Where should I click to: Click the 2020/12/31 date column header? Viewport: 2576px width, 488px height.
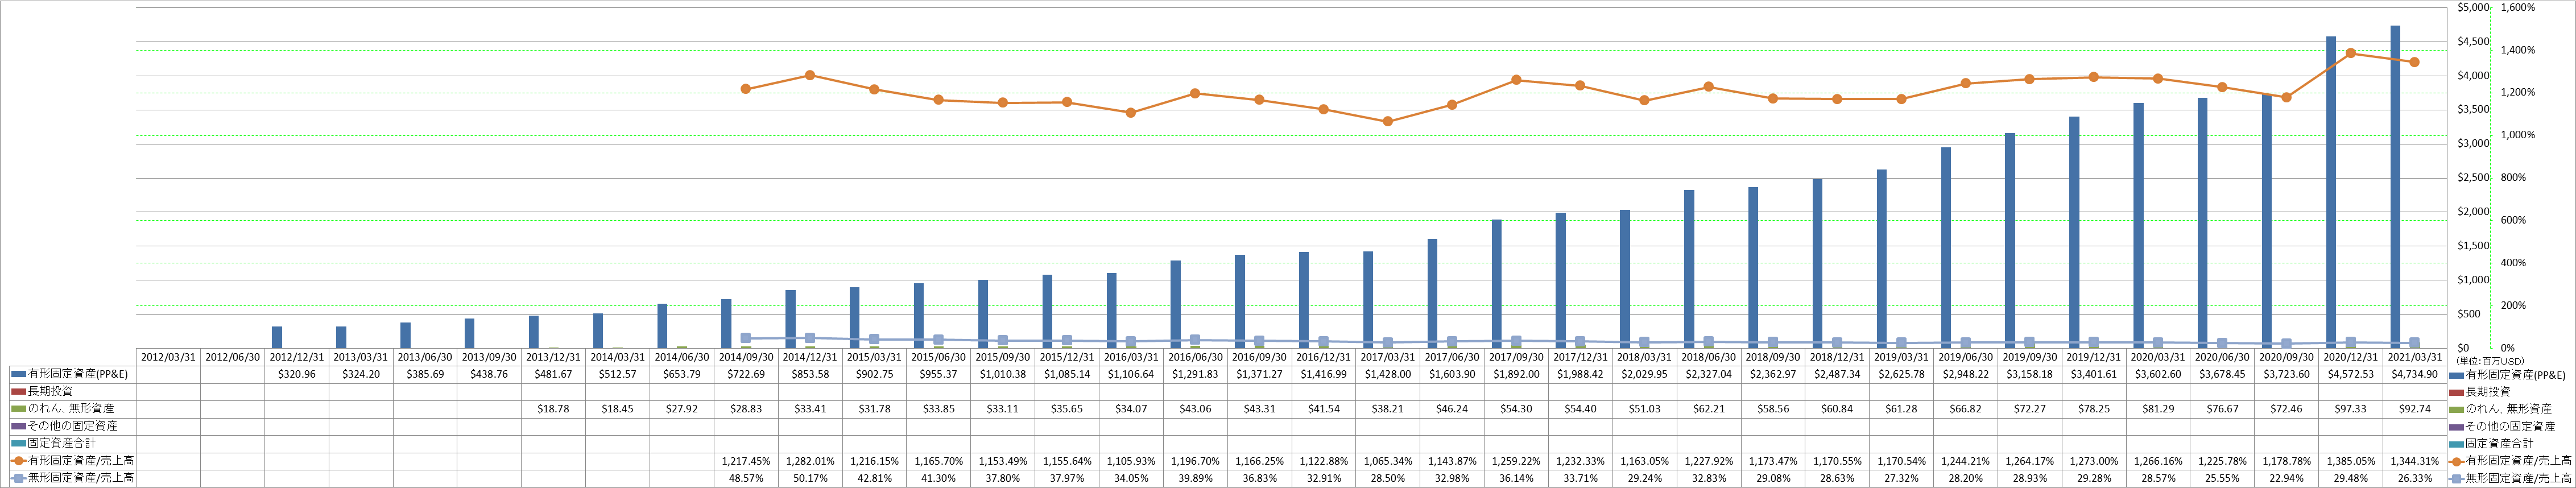(x=2351, y=357)
